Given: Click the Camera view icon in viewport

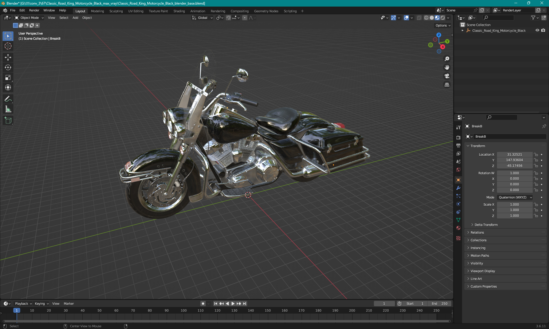Looking at the screenshot, I should point(447,76).
